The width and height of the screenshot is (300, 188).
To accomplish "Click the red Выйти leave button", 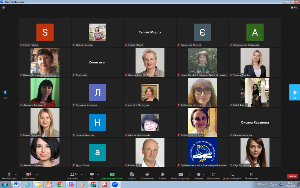I will (292, 176).
